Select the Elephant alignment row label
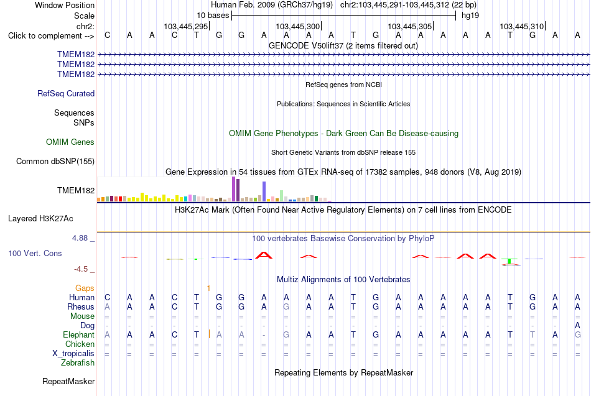This screenshot has width=591, height=396. pyautogui.click(x=79, y=334)
